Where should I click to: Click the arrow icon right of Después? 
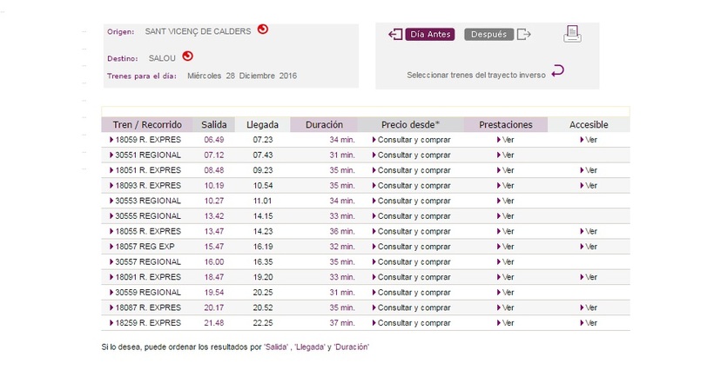pos(524,35)
